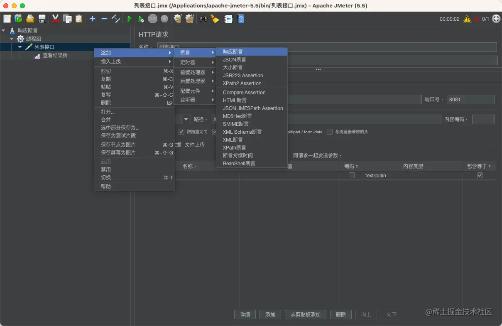
Task: Click the 端口号 field showing 8081
Action: pyautogui.click(x=471, y=99)
